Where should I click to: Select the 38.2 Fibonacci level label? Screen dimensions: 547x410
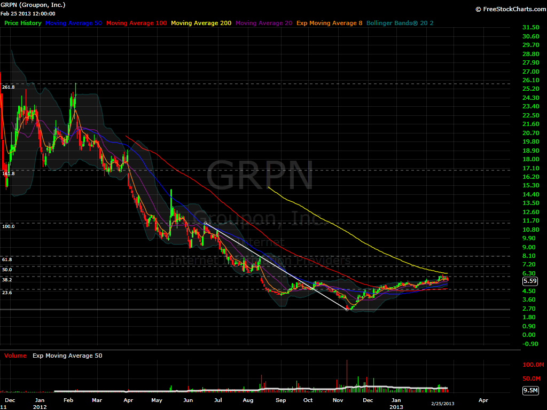pos(7,279)
